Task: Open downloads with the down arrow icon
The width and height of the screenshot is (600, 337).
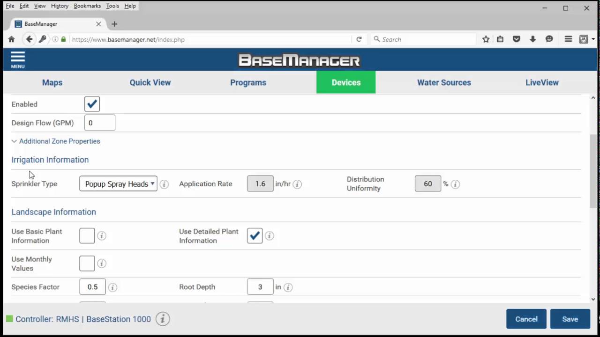Action: pyautogui.click(x=533, y=39)
